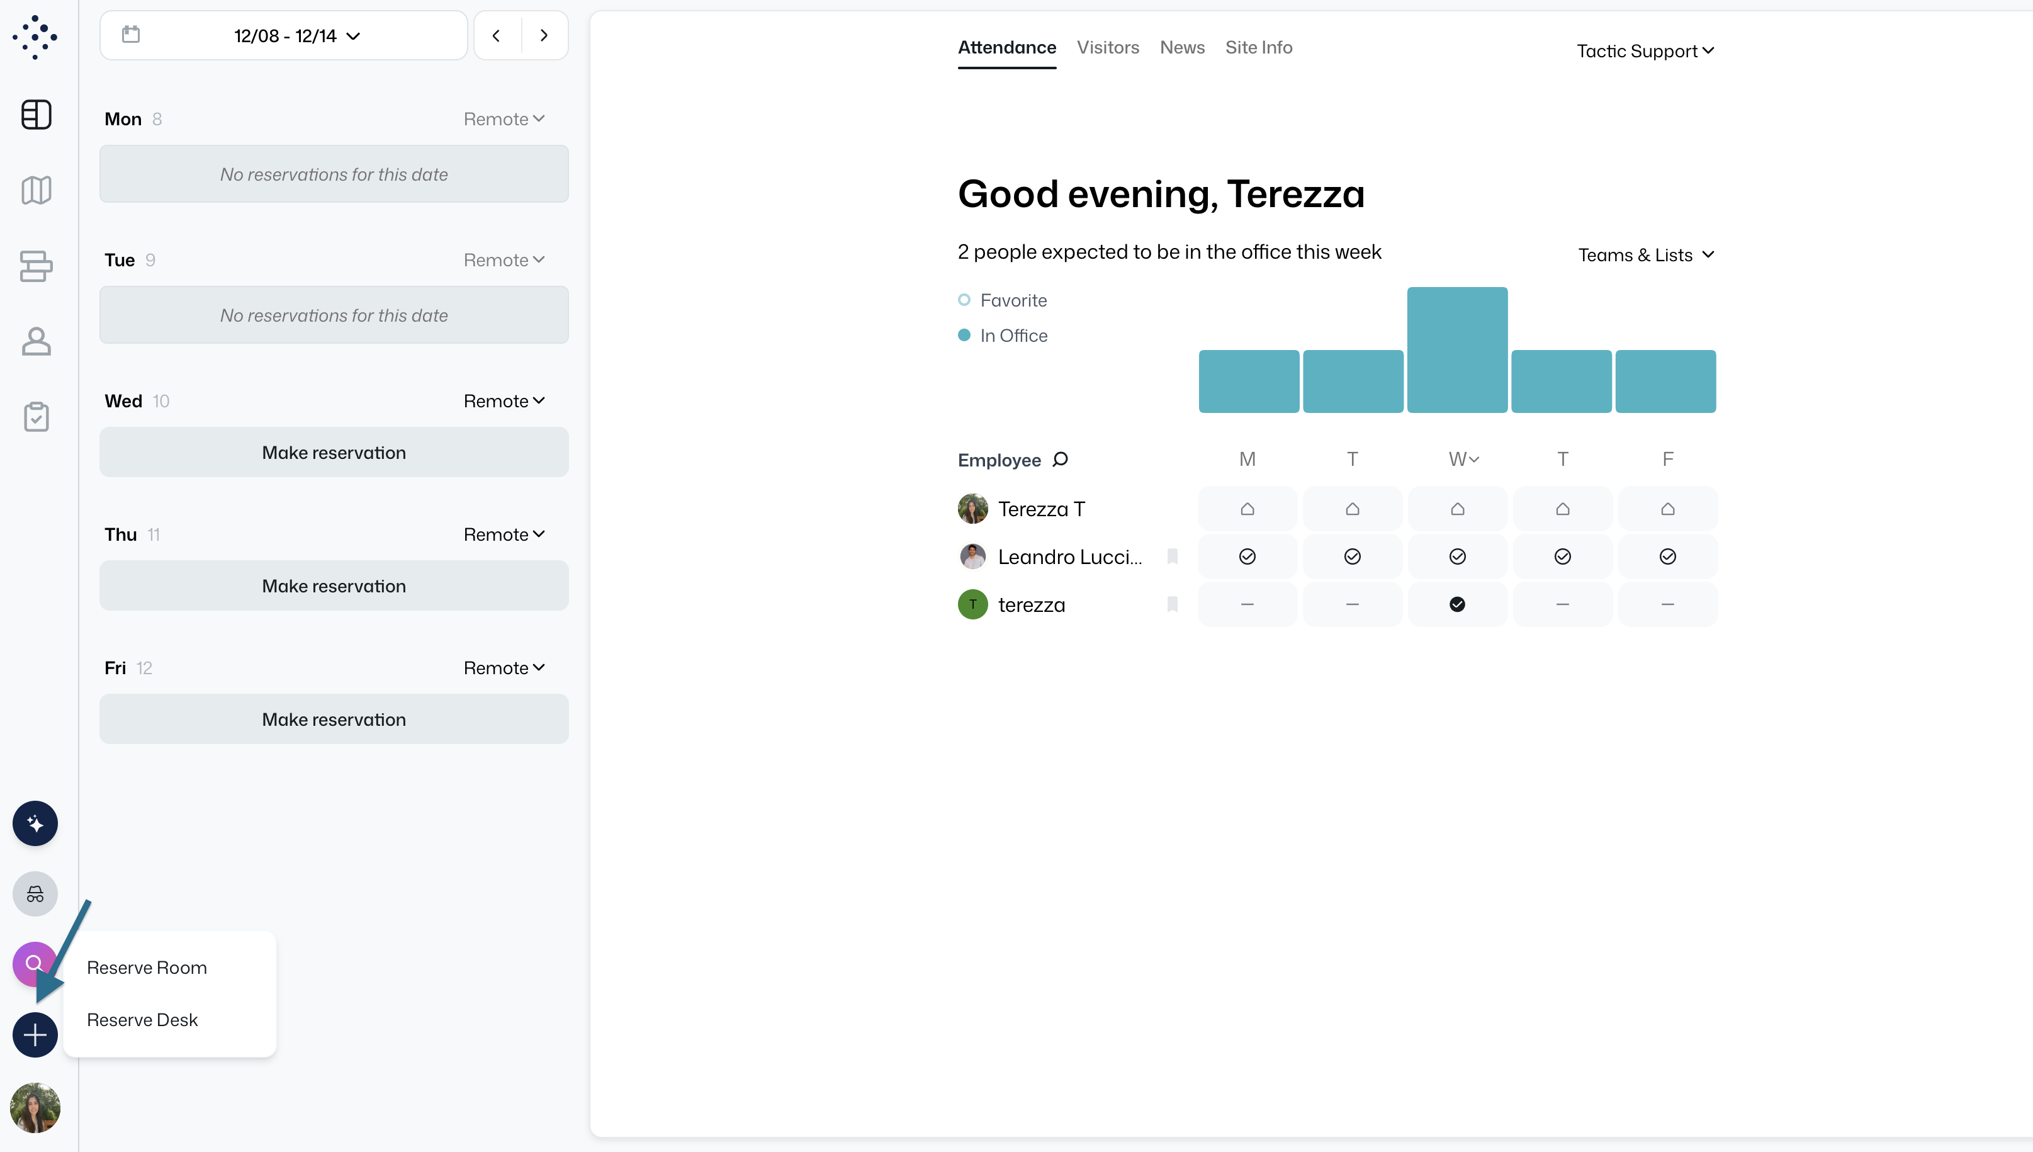2033x1152 pixels.
Task: Open the Tactic Support location dropdown
Action: coord(1645,50)
